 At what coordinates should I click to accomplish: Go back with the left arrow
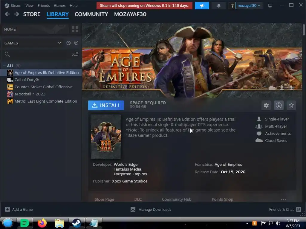coord(7,14)
